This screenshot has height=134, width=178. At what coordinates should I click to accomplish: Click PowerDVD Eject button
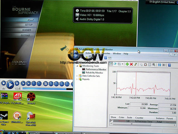pyautogui.click(x=4, y=88)
